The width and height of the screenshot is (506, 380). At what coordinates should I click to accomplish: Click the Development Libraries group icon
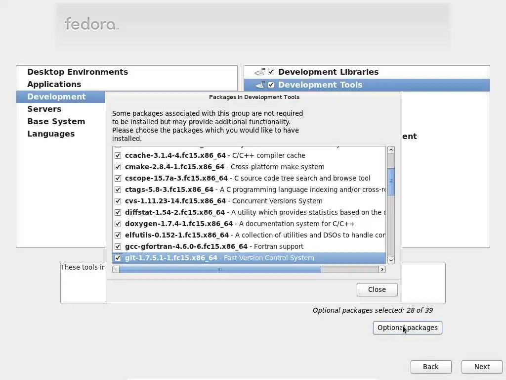pyautogui.click(x=260, y=72)
